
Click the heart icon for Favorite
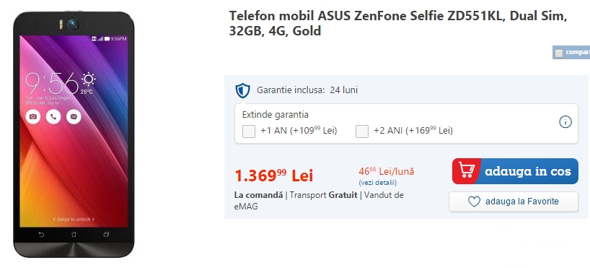[x=474, y=202]
